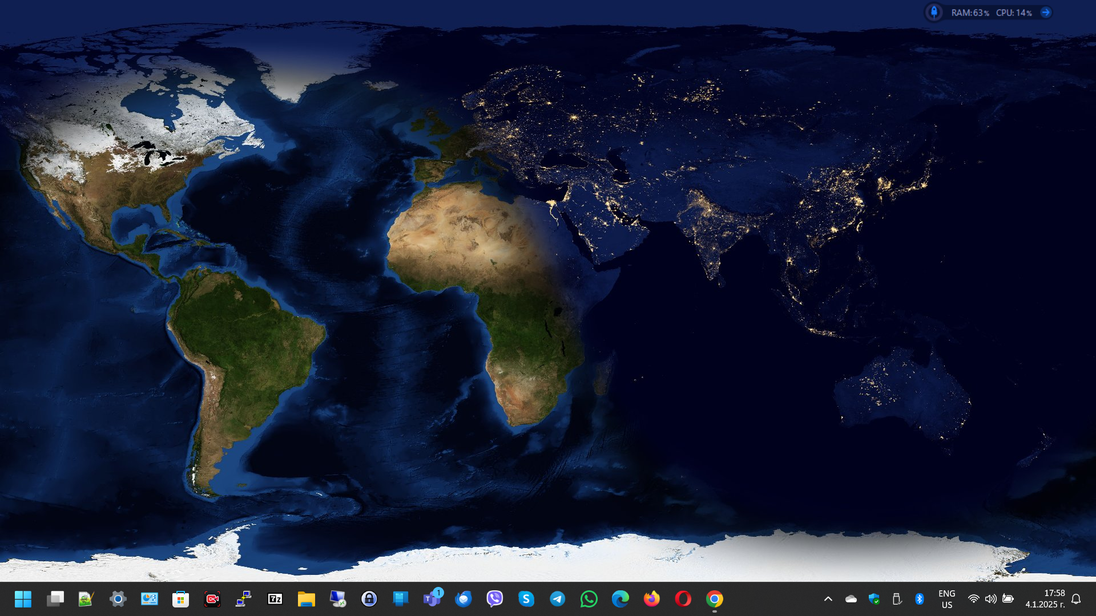Click CPU: 14% readout in widget
The width and height of the screenshot is (1096, 616).
(1014, 13)
